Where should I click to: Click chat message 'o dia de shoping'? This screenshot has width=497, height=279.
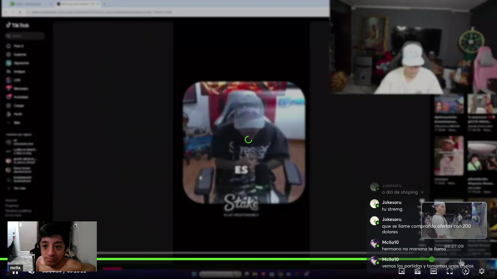400,192
